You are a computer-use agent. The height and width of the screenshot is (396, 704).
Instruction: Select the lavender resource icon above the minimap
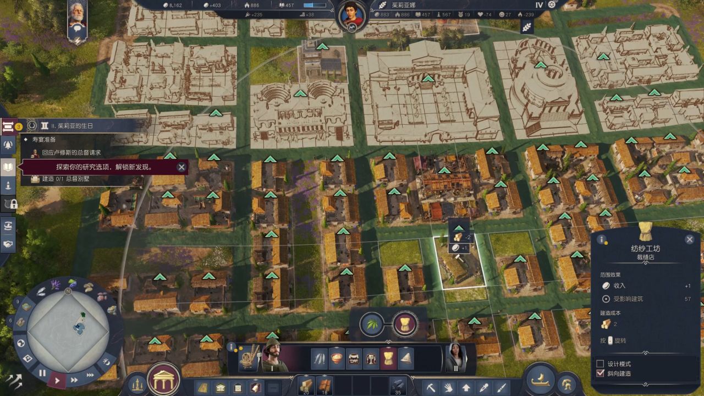pos(56,284)
